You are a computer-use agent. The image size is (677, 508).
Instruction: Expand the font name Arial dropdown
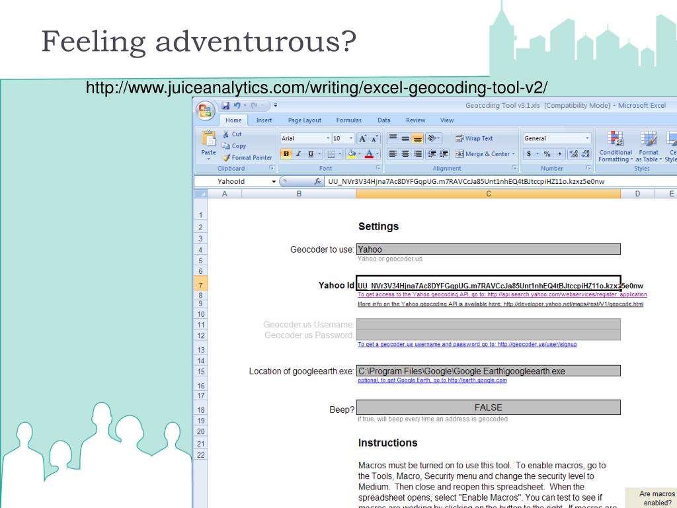(x=328, y=138)
